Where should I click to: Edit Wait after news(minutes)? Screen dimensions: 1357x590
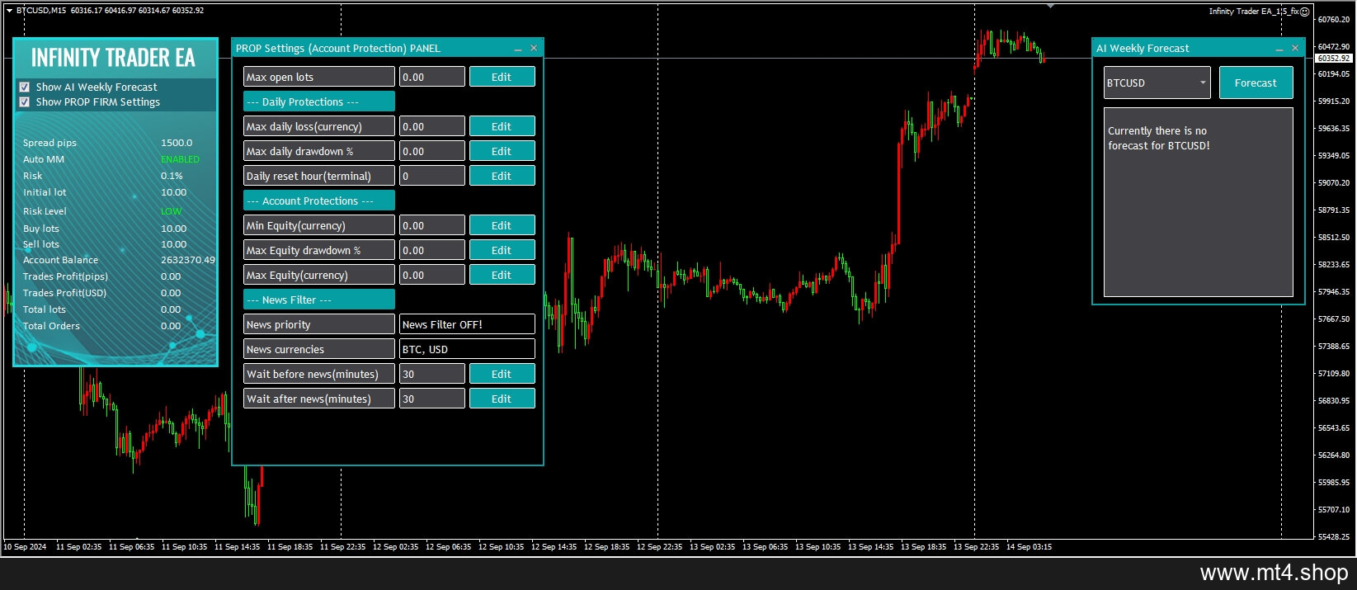click(502, 399)
